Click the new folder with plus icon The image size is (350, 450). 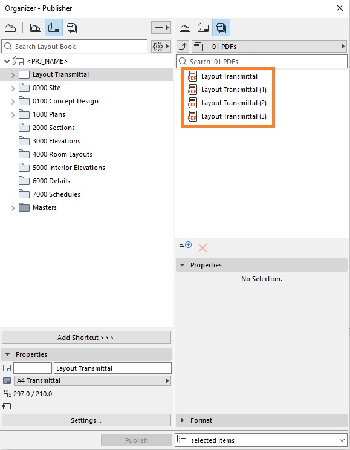point(186,247)
